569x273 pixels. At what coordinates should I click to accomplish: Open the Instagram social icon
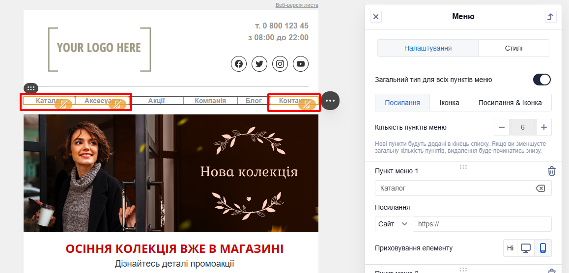click(x=280, y=64)
